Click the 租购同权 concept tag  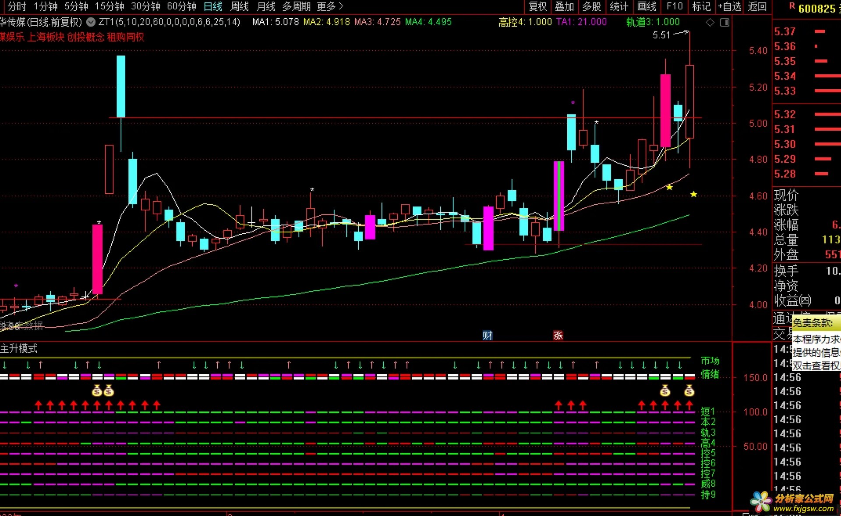[x=125, y=37]
